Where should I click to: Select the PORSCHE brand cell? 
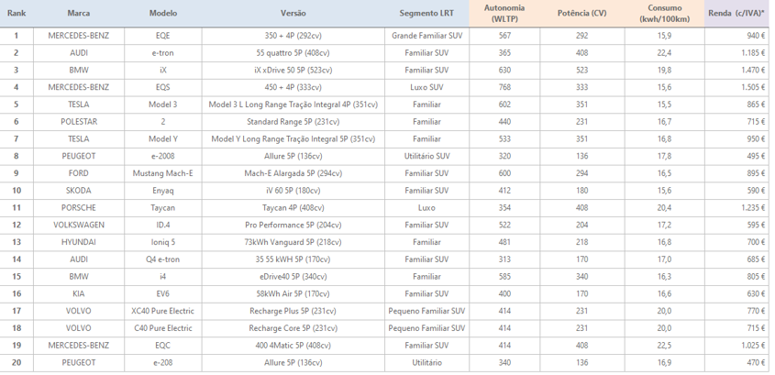coord(79,207)
